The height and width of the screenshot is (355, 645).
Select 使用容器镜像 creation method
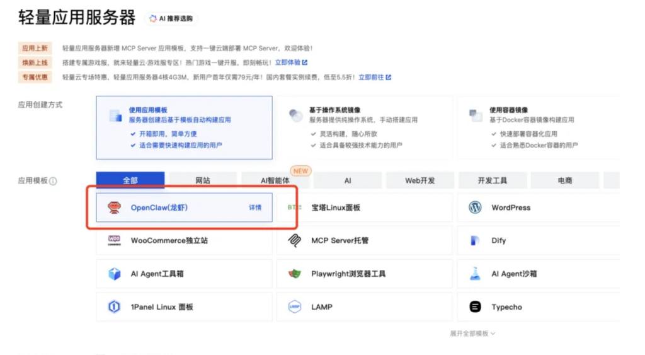click(x=537, y=127)
